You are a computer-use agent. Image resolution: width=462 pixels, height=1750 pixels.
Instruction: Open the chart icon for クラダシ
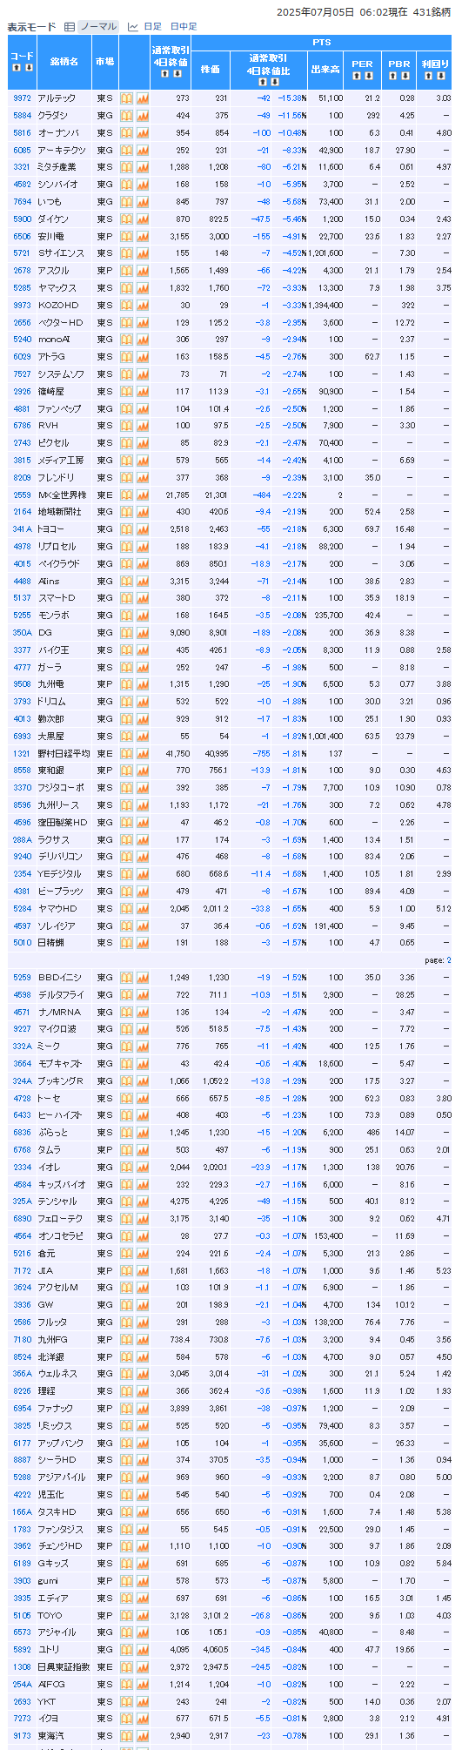click(x=143, y=116)
